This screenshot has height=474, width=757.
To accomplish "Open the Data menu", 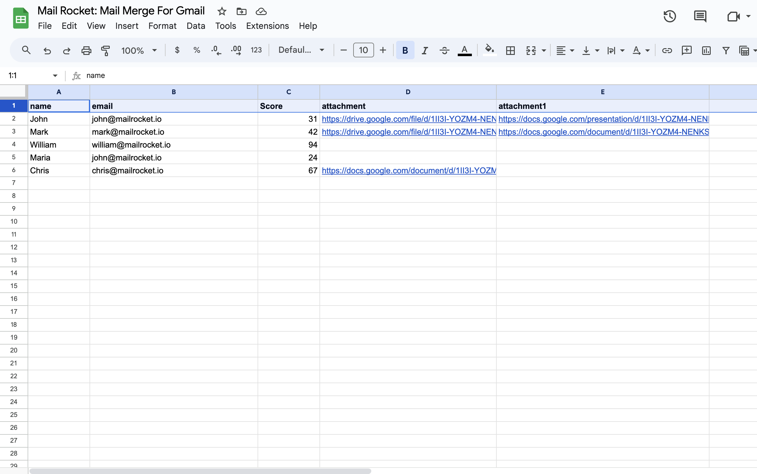I will (196, 26).
